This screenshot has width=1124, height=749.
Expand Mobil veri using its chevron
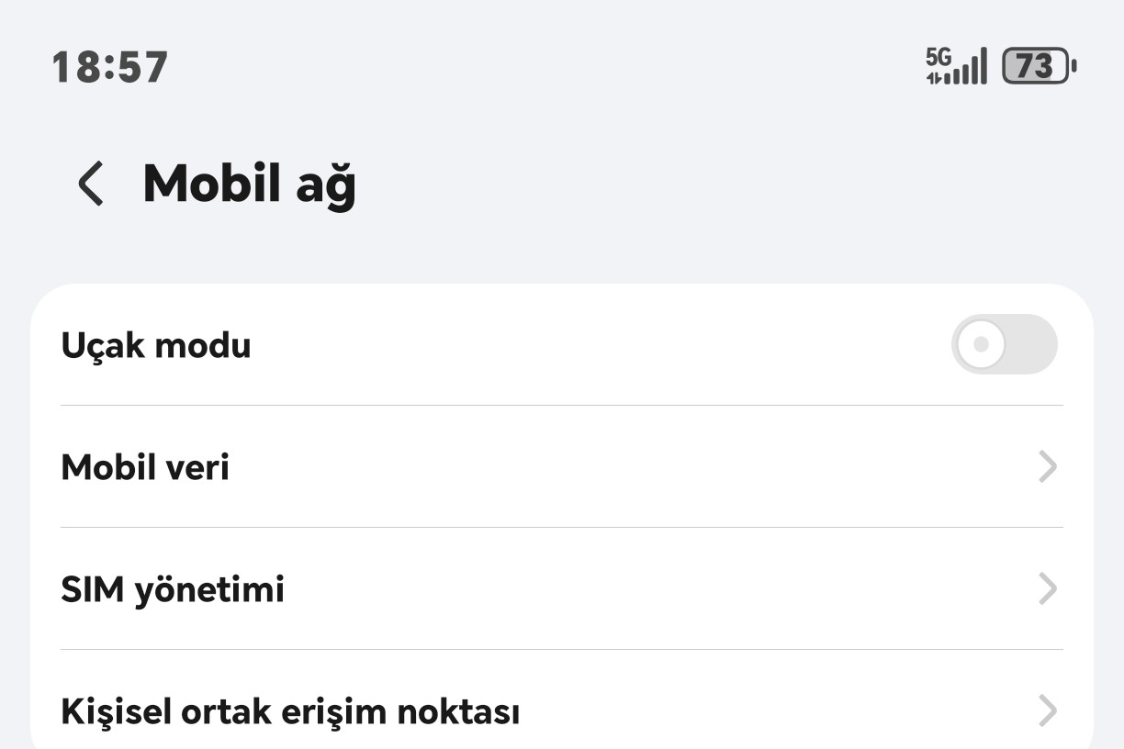click(x=1047, y=467)
